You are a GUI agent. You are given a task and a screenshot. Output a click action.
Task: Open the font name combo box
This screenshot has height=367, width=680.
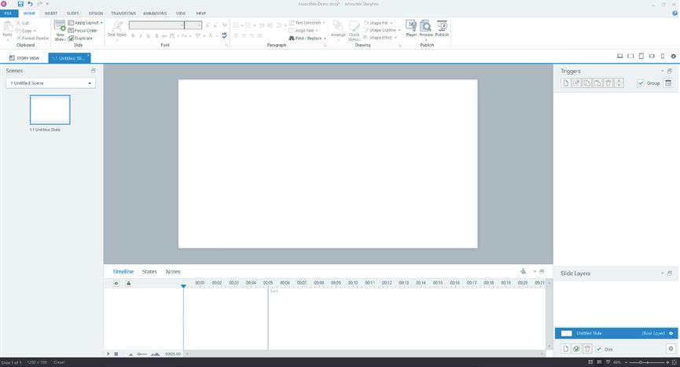click(156, 25)
